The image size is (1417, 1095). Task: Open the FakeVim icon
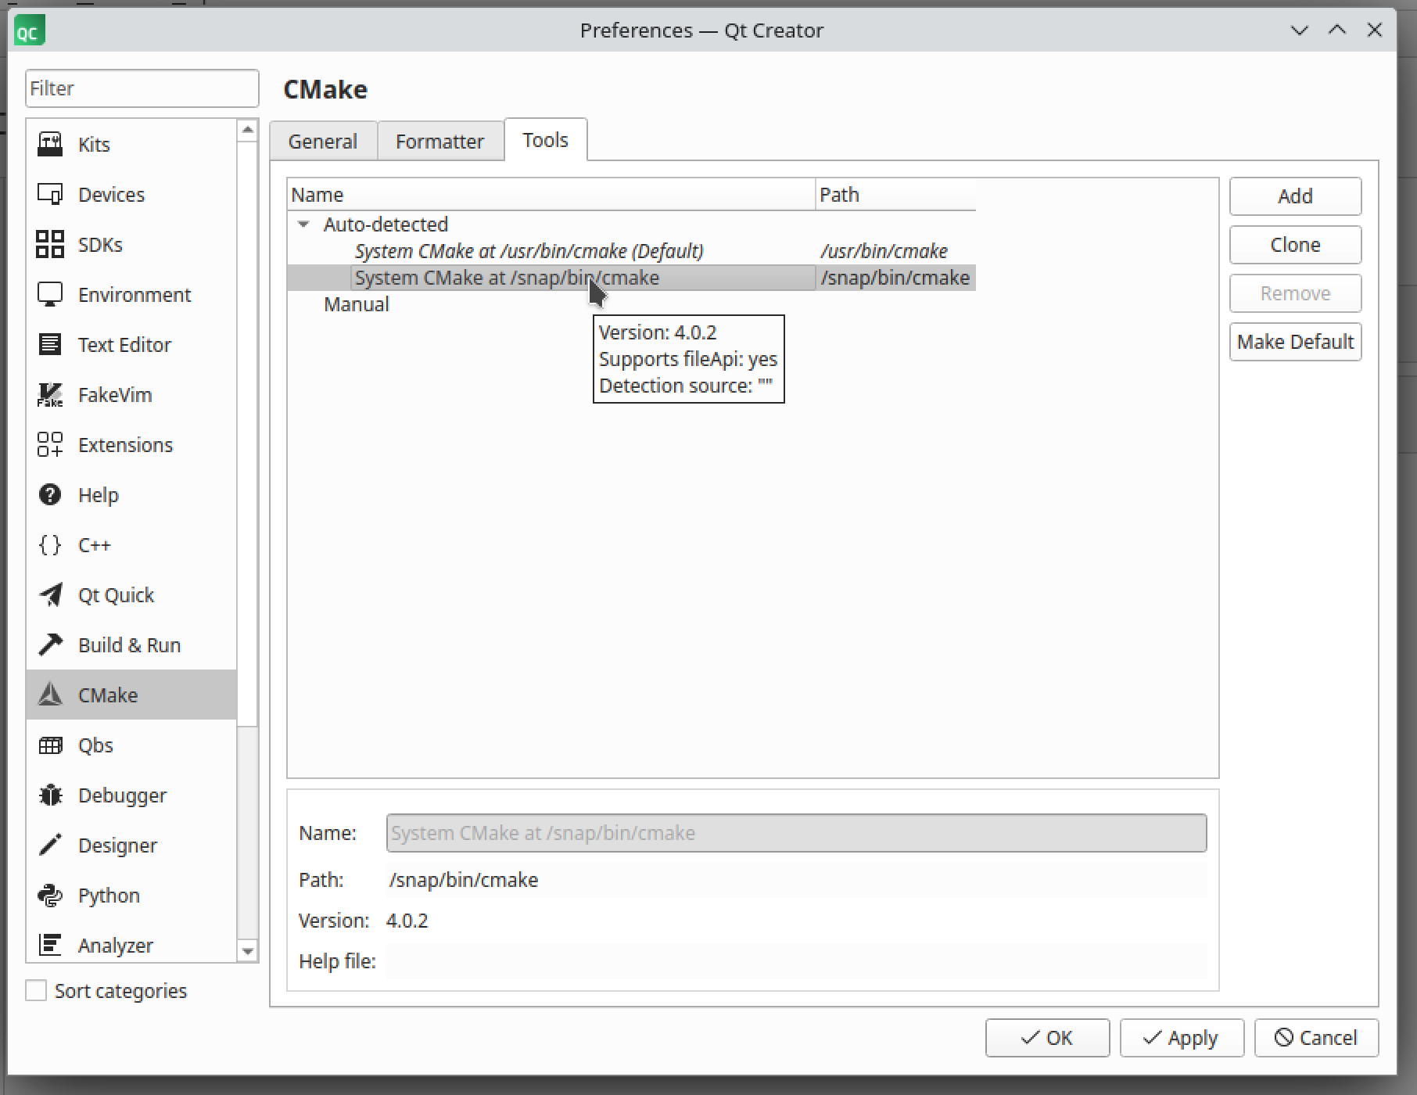(x=50, y=395)
